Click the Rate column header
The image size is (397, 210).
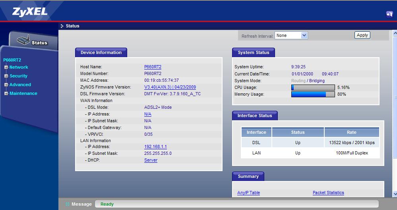pos(352,132)
